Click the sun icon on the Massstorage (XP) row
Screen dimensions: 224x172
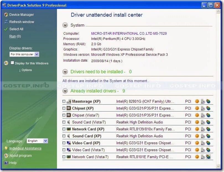(197, 101)
